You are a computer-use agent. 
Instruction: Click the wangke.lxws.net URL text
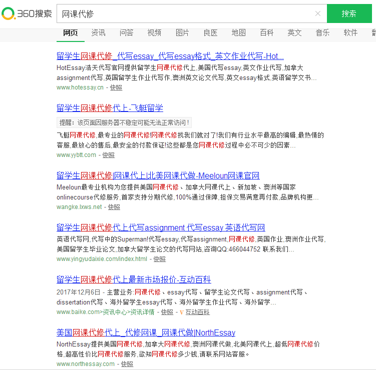click(79, 207)
